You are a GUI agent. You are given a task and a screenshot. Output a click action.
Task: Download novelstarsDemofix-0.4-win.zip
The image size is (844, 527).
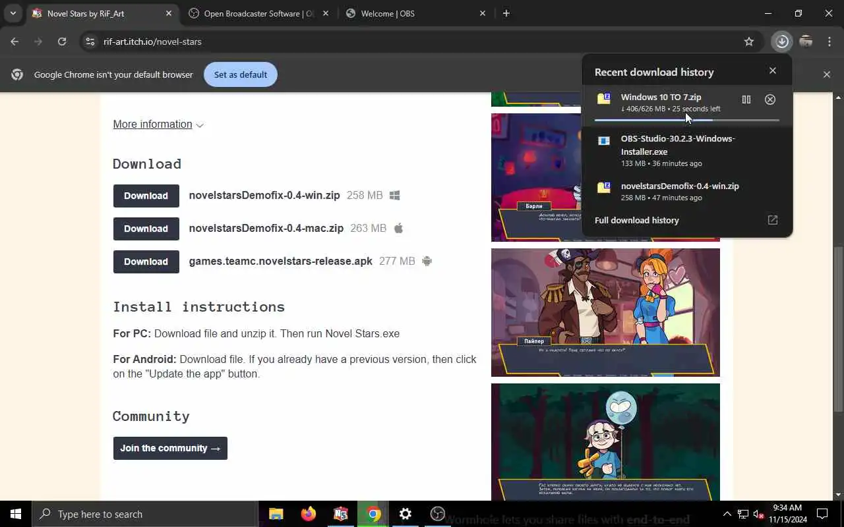[x=146, y=196]
